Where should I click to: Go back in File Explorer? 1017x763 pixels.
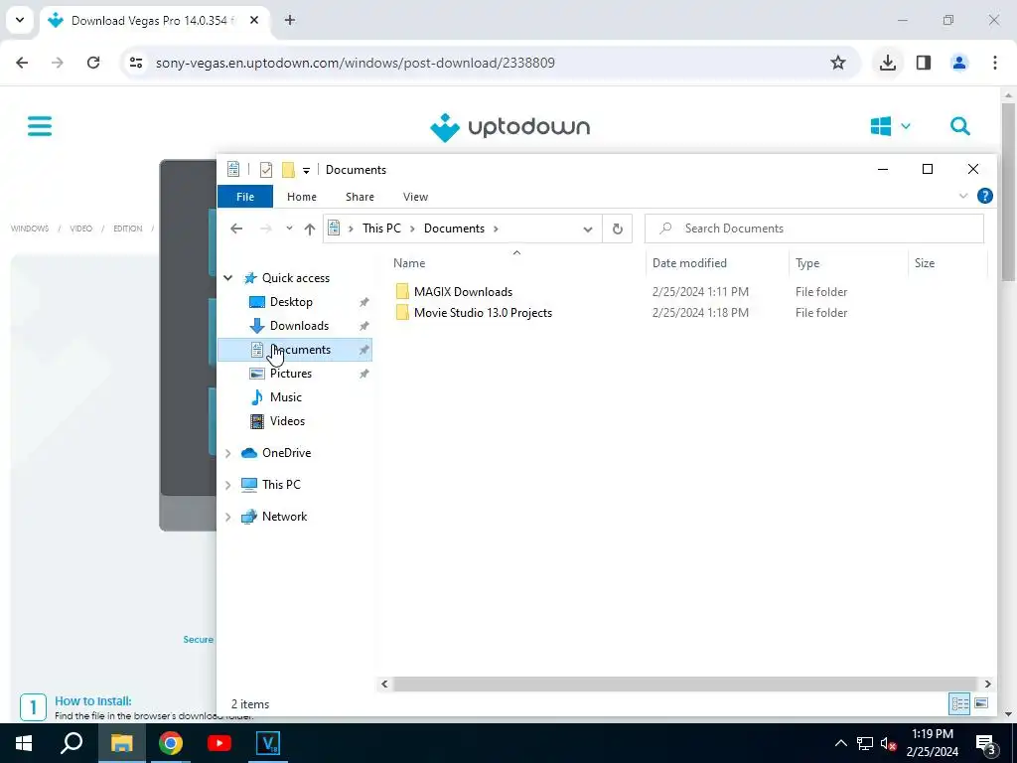[236, 229]
